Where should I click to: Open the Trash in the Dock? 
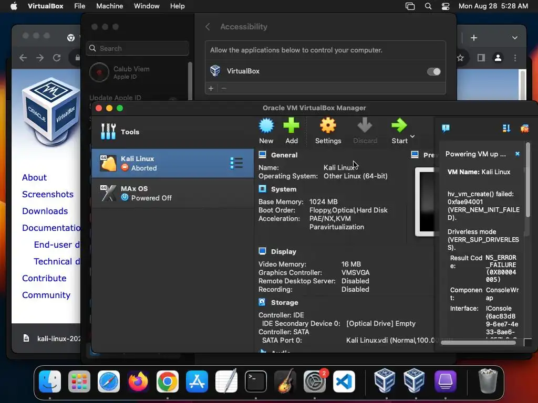coord(488,381)
